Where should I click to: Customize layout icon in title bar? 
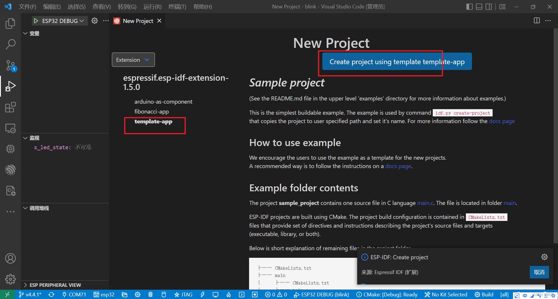click(x=502, y=6)
